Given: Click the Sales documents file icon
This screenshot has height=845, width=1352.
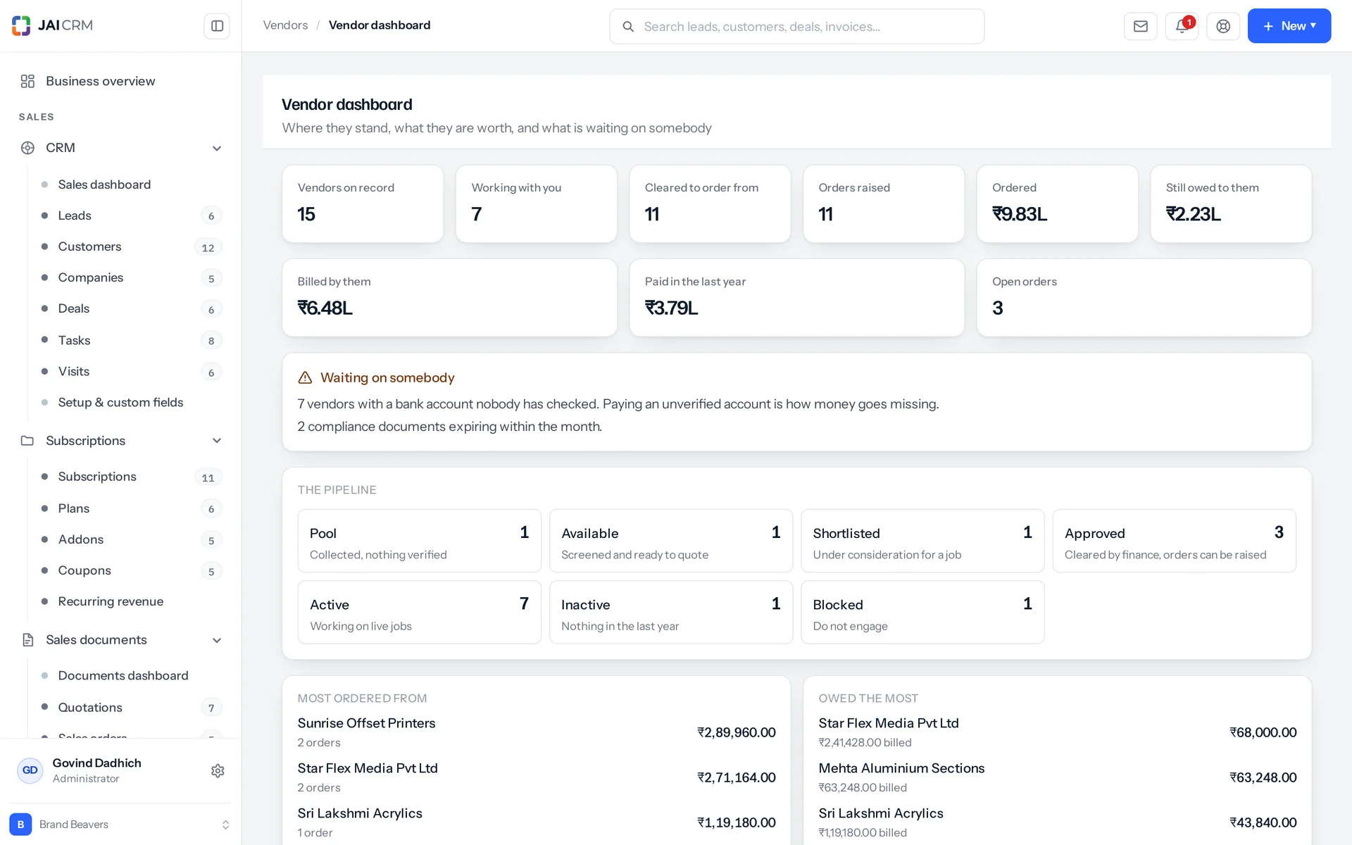Looking at the screenshot, I should click(x=27, y=640).
